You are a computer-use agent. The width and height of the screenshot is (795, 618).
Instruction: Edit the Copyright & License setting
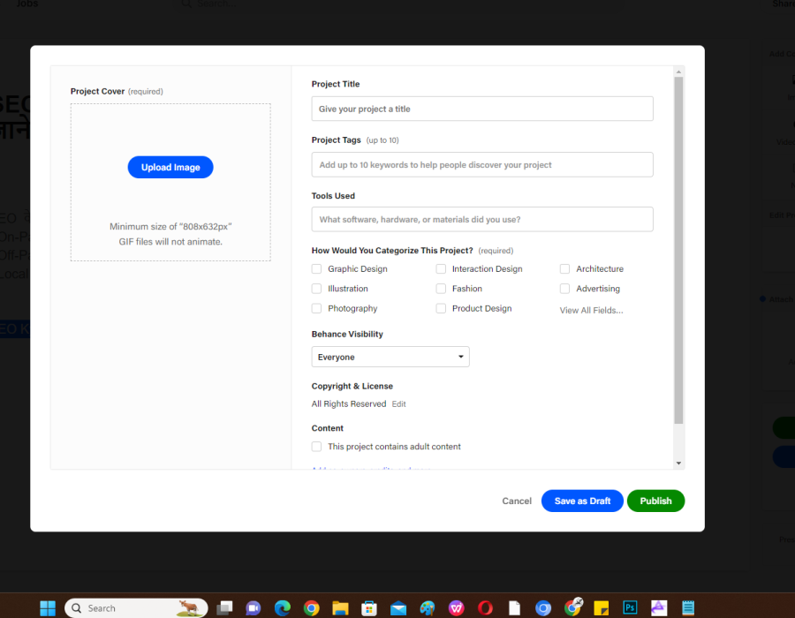coord(399,404)
